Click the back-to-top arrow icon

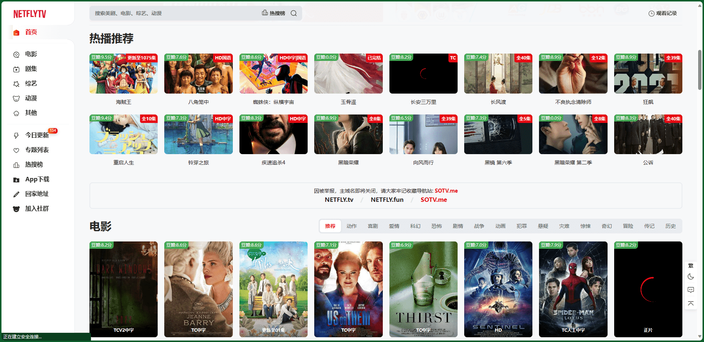point(691,303)
